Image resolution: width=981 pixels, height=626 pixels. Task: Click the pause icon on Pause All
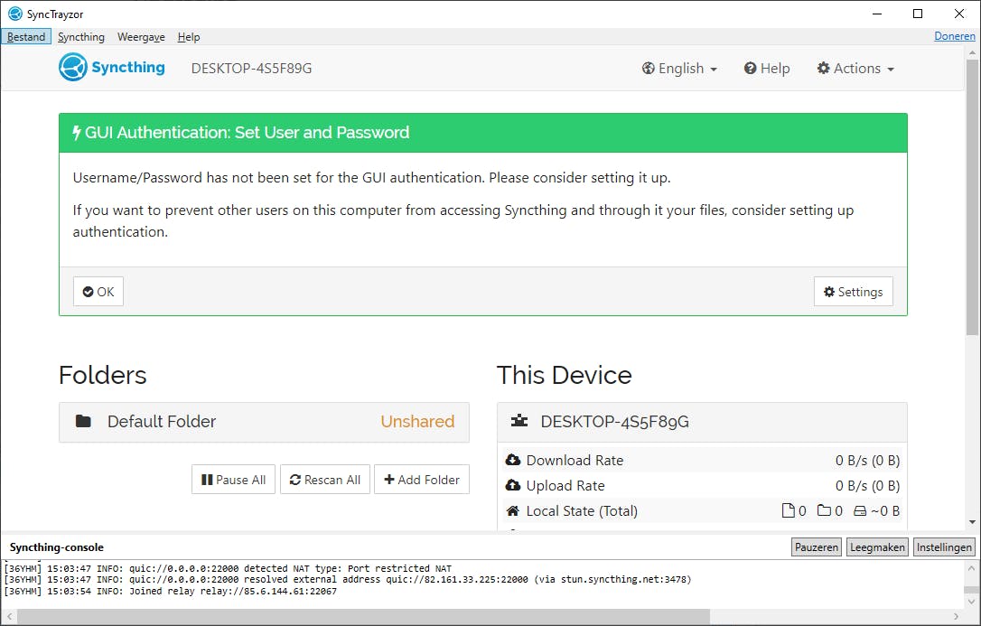tap(207, 480)
